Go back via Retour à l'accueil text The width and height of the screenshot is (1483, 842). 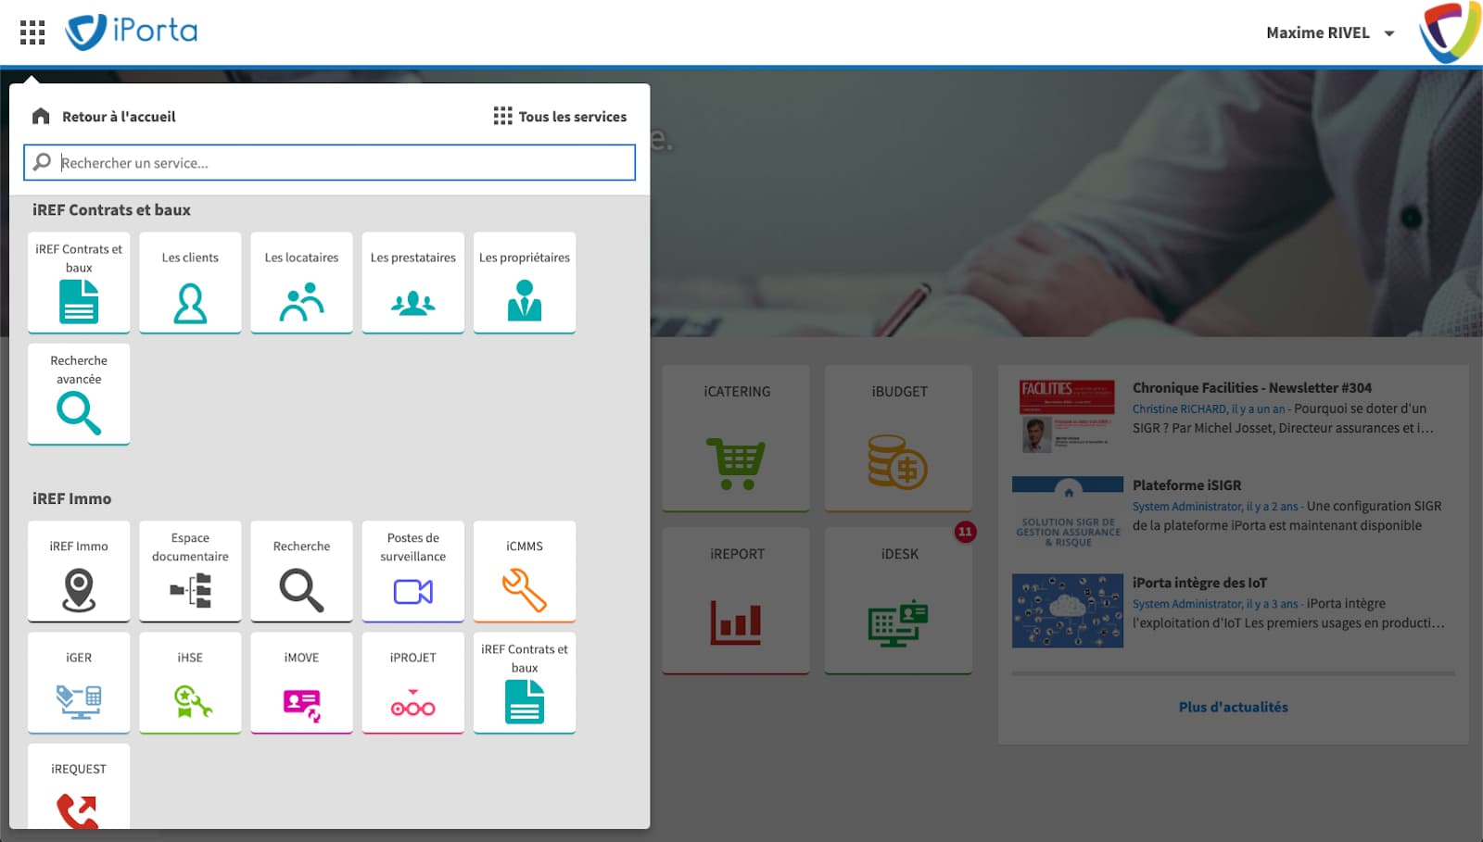(x=119, y=117)
